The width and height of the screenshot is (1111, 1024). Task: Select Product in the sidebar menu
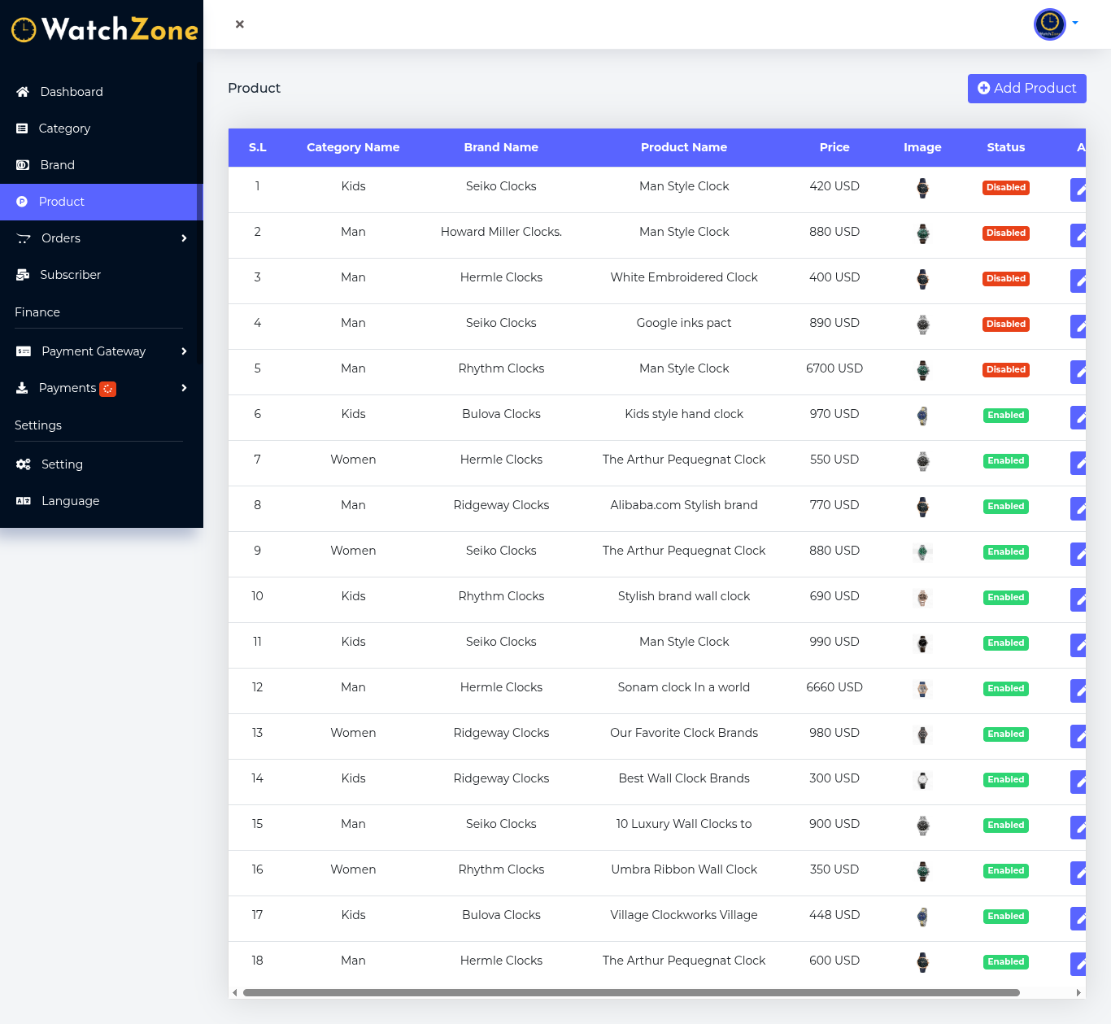pos(62,202)
